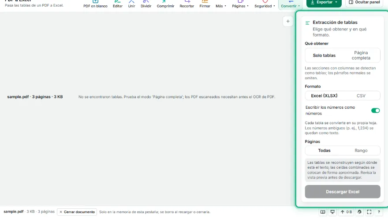
Task: Select Solo tablas option
Action: pyautogui.click(x=324, y=55)
